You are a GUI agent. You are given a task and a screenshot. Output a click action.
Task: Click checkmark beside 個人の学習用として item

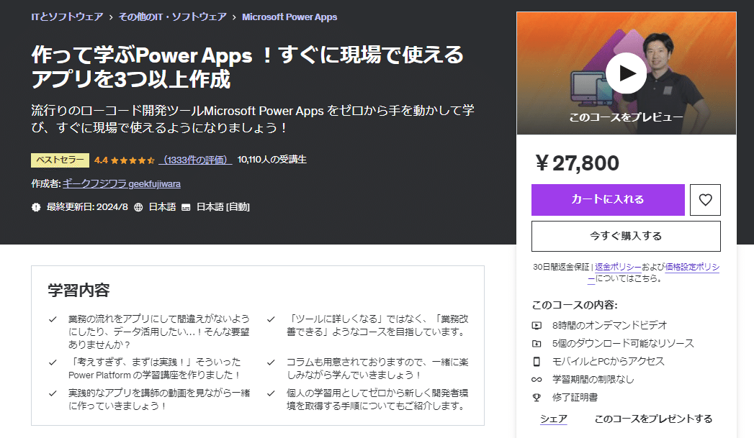point(271,393)
